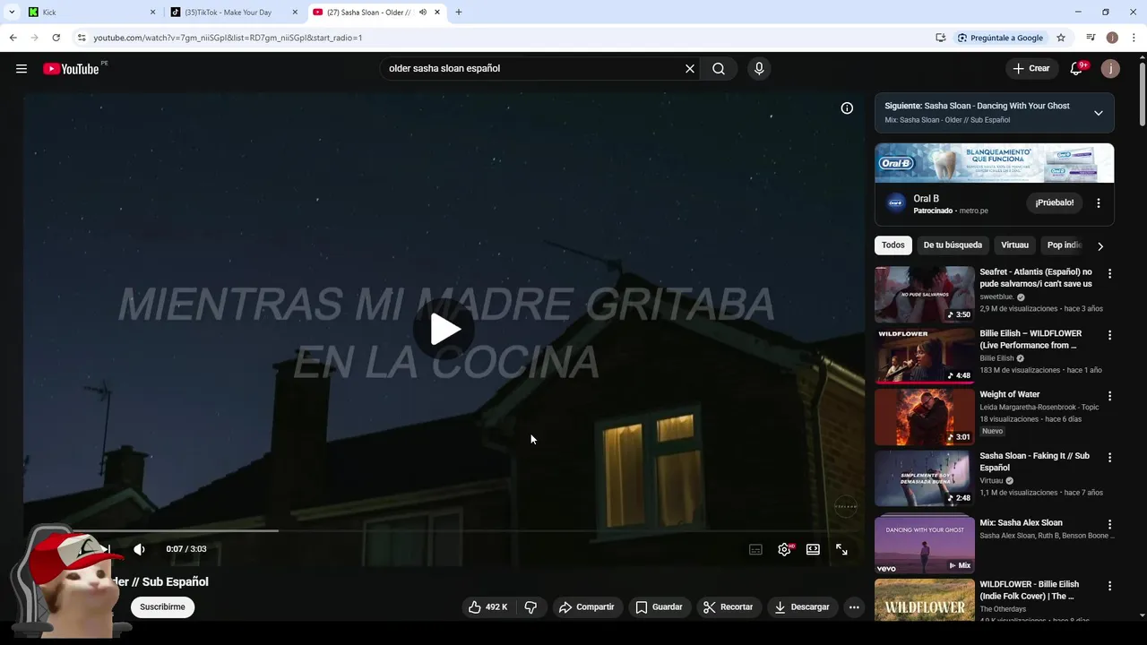This screenshot has height=645, width=1147.
Task: Open Recortar clip tool
Action: [x=728, y=607]
